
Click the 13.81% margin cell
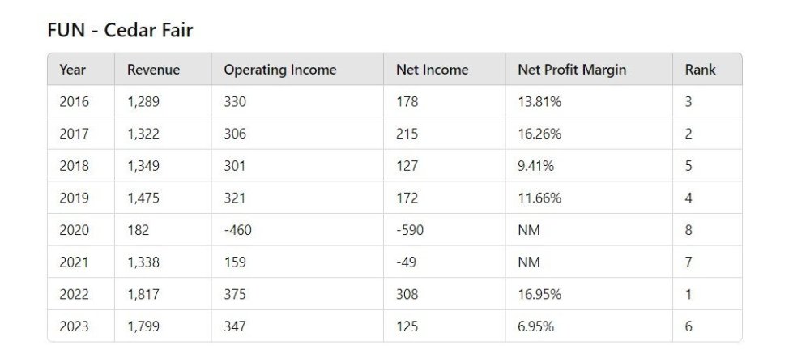(x=539, y=102)
